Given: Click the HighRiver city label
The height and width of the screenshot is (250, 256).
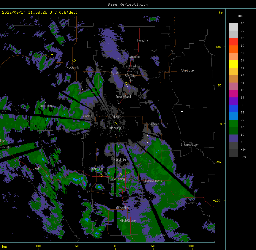Looking at the screenshot, I should pos(128,221).
